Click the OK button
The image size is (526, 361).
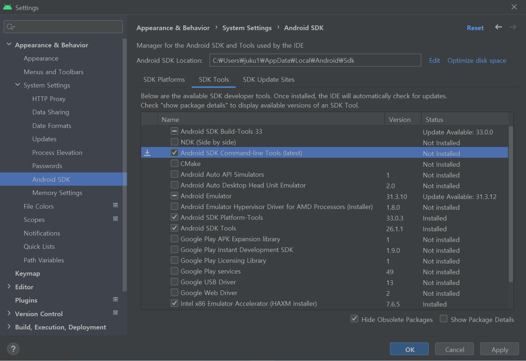409,349
